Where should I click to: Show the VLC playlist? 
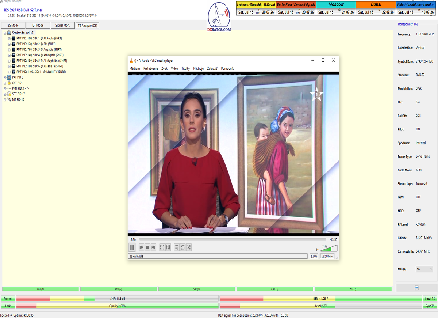tap(177, 247)
